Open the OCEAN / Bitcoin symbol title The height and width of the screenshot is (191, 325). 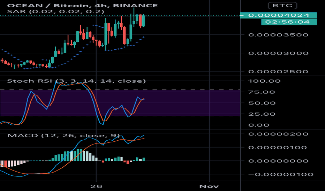(x=82, y=5)
